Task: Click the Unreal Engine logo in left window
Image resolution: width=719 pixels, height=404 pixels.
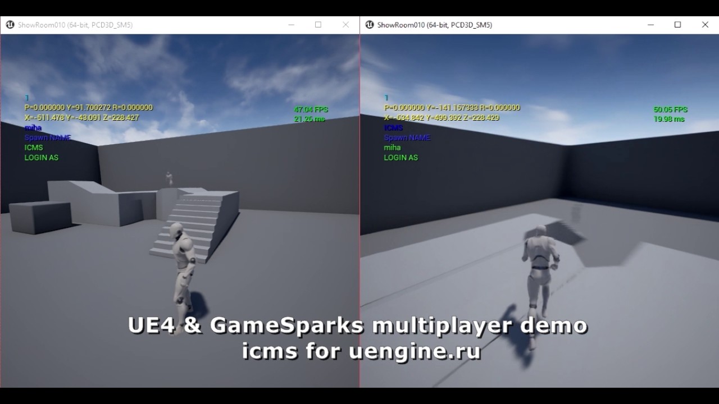Action: pyautogui.click(x=10, y=25)
